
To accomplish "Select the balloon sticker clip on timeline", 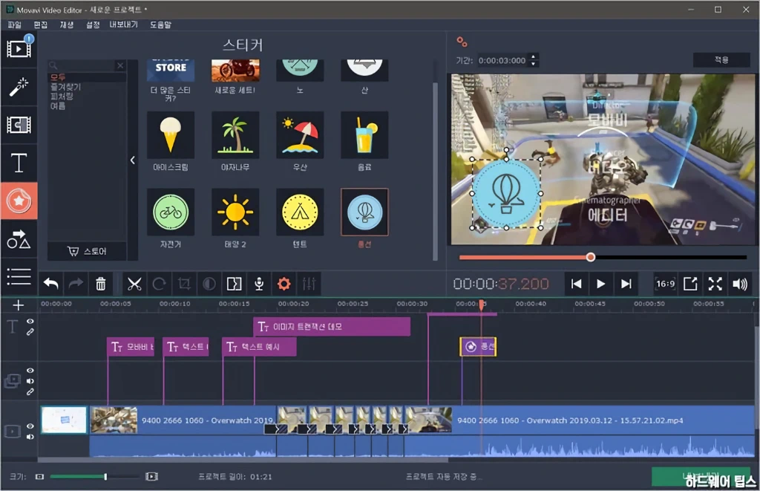I will (478, 346).
